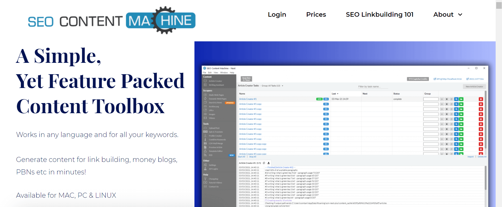Screen dimensions: 502x207
Task: Open the Group: All Tasks (13) dropdown
Action: tap(272, 86)
